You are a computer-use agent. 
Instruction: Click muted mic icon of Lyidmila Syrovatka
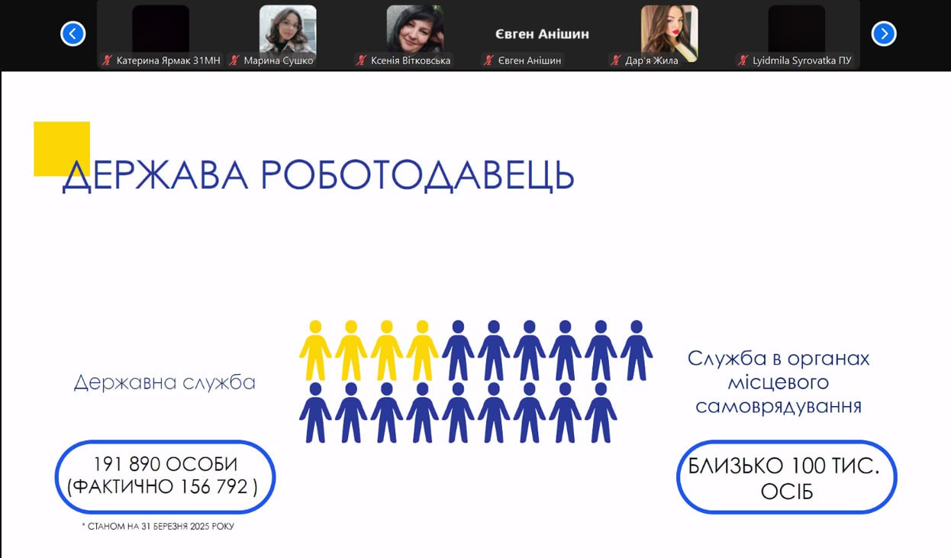coord(743,60)
